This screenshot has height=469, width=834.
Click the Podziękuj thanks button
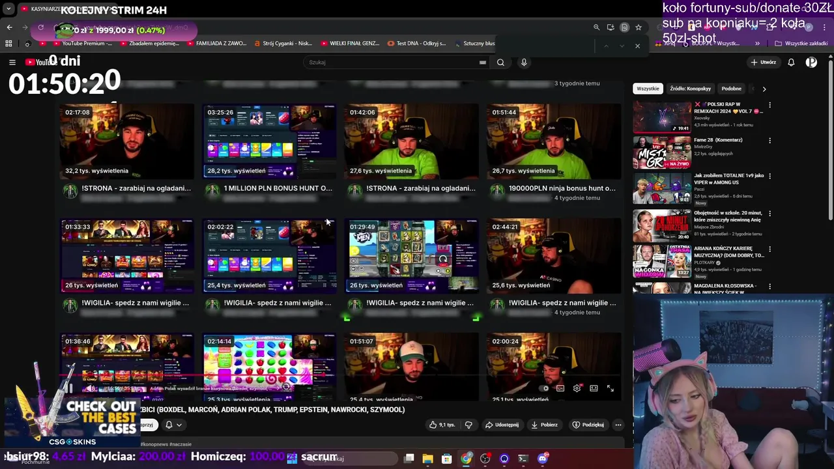point(588,425)
